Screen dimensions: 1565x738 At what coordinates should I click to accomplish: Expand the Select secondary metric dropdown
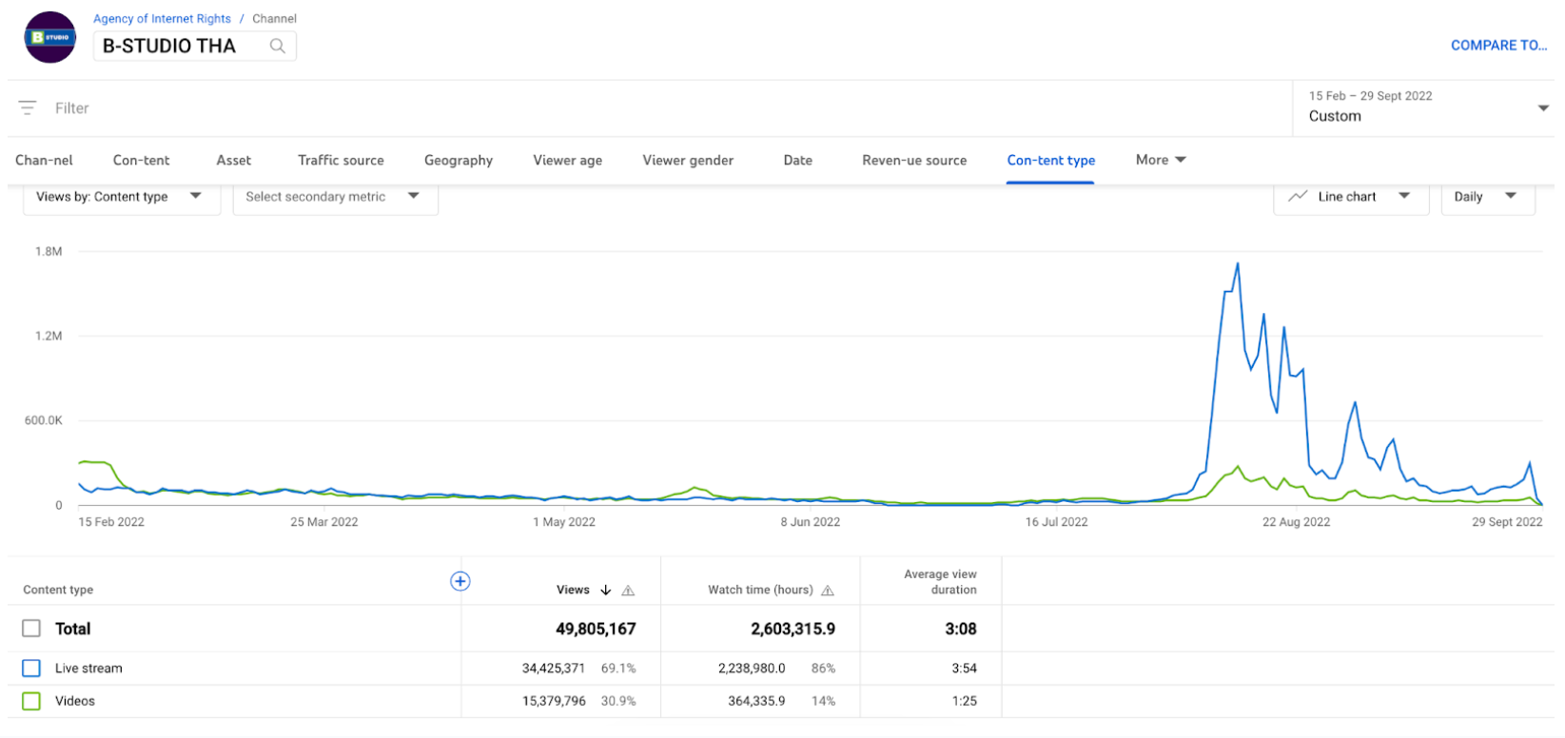click(x=334, y=197)
